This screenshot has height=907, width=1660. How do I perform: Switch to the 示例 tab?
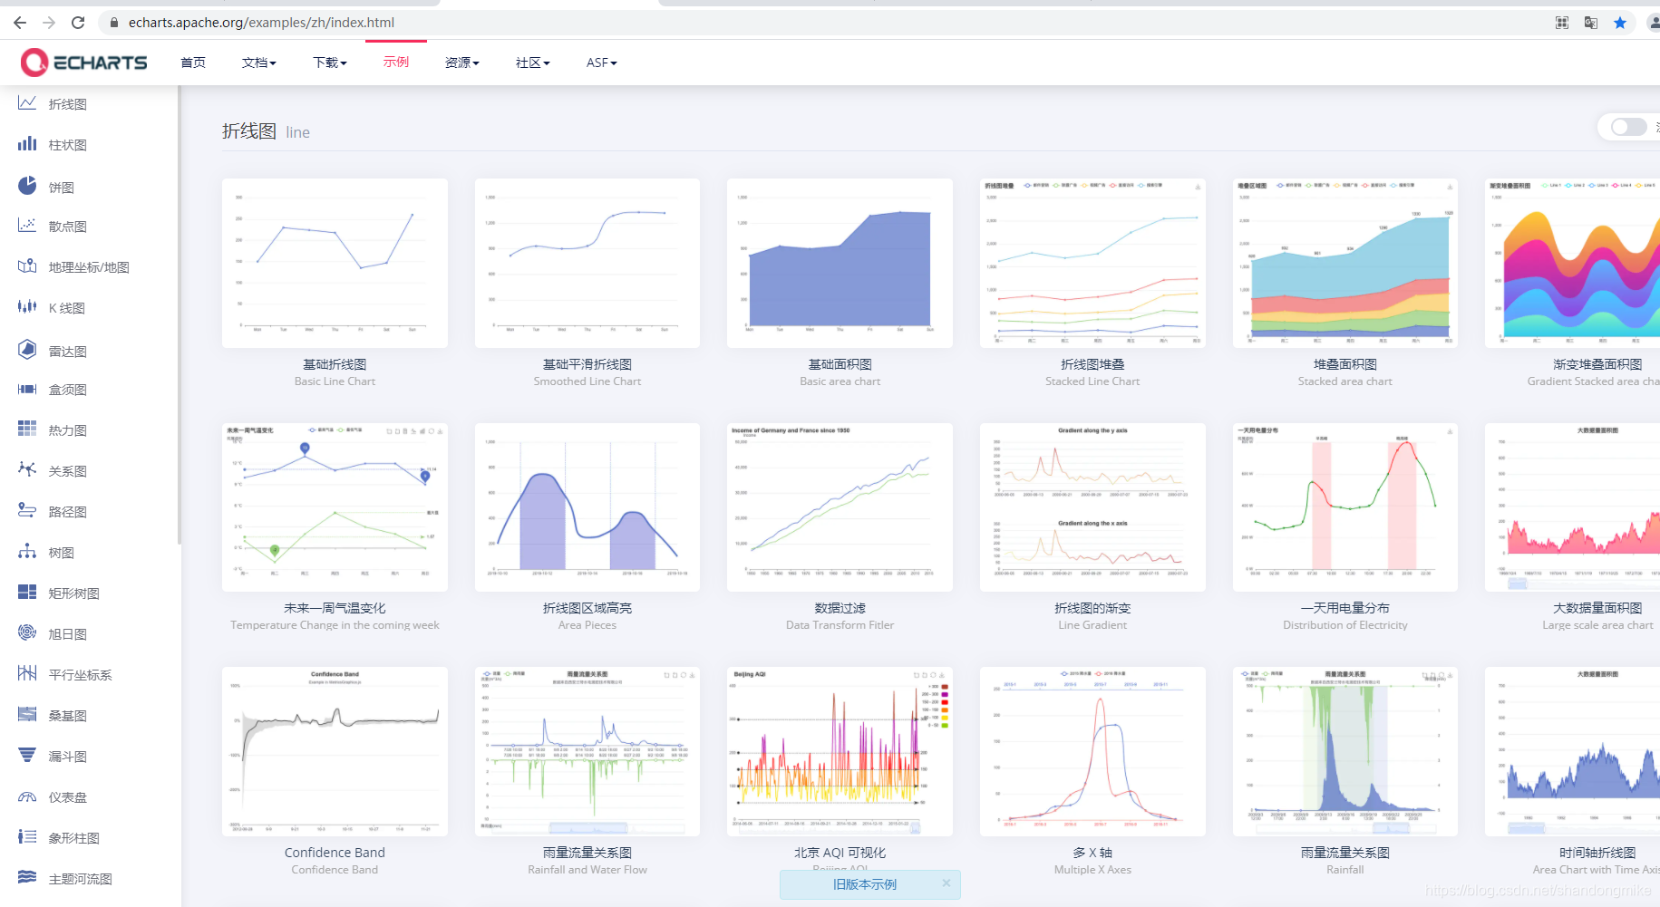click(396, 62)
